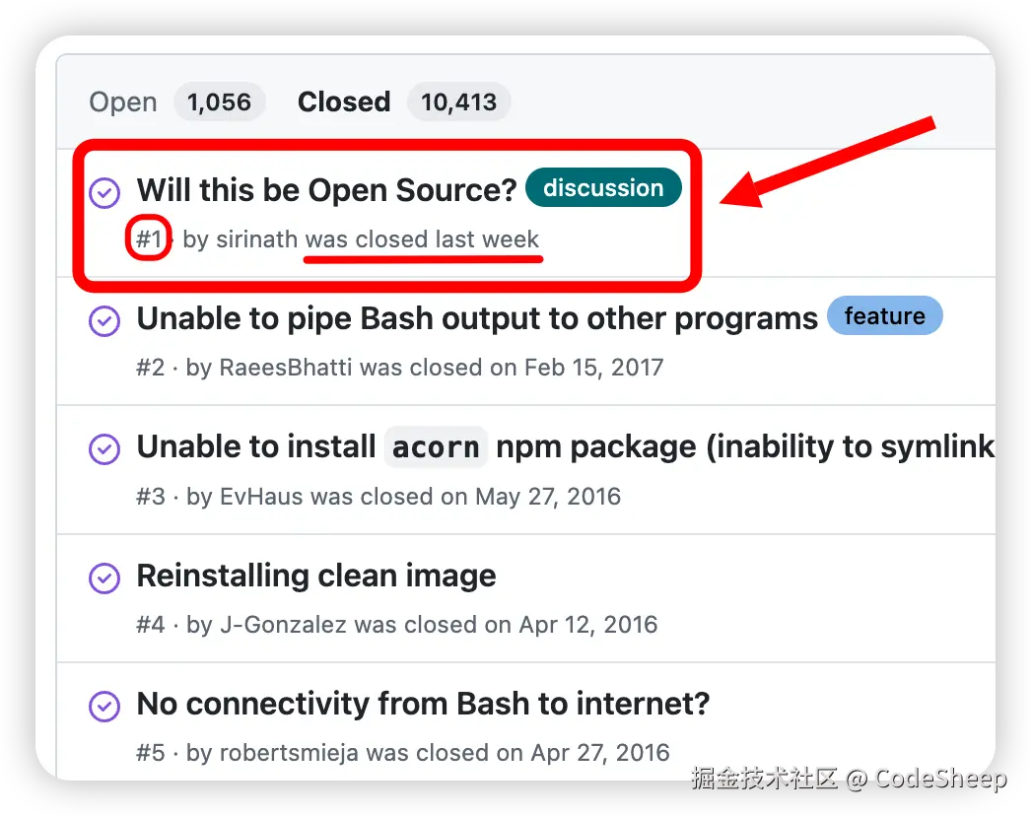Open issue "Unable to pipe Bash output to other programs"
1031x816 pixels.
477,318
